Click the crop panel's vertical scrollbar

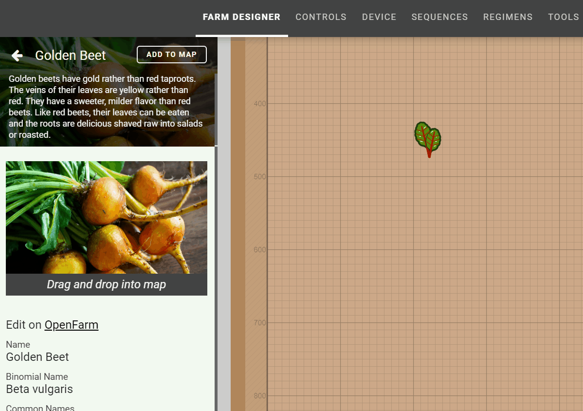click(216, 243)
